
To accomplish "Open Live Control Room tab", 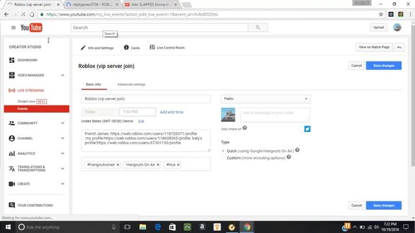I will (x=167, y=47).
